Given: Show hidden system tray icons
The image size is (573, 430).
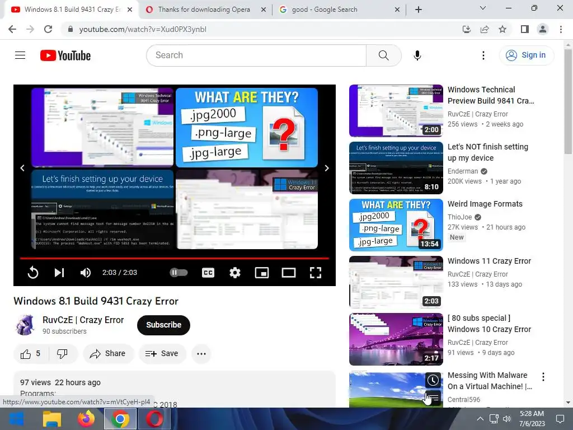Looking at the screenshot, I should (x=480, y=419).
